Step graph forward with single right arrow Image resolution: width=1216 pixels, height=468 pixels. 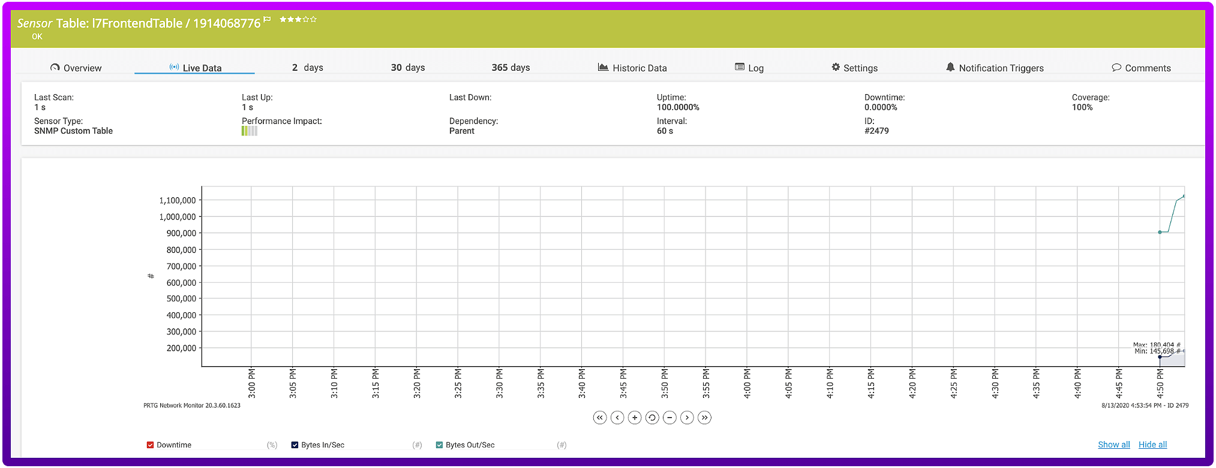687,418
